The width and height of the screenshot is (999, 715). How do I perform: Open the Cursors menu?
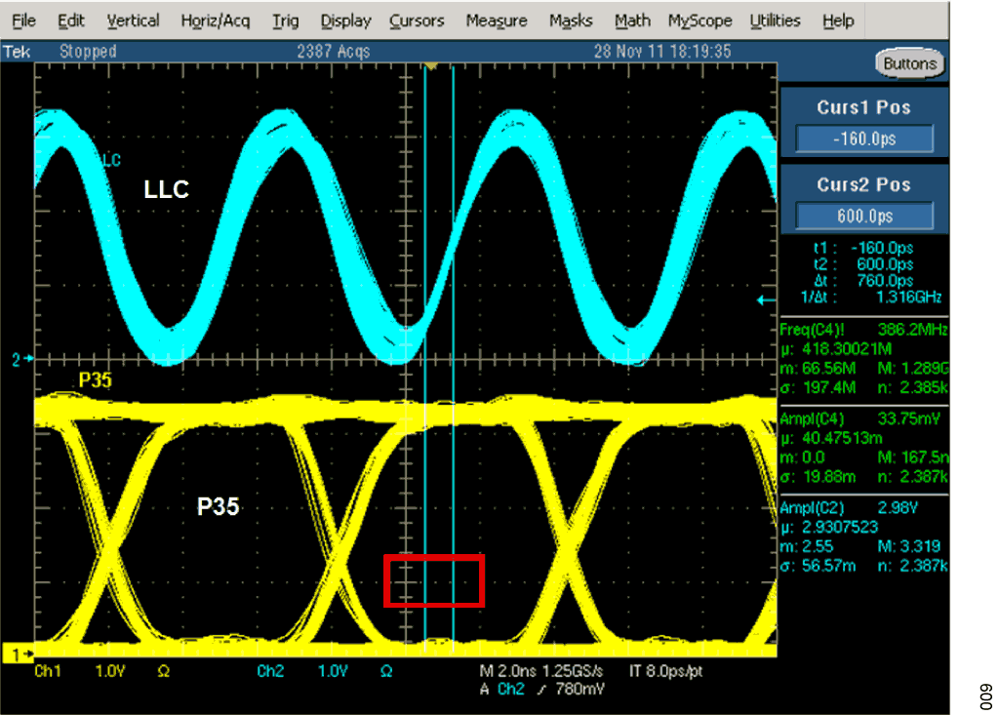coord(417,20)
